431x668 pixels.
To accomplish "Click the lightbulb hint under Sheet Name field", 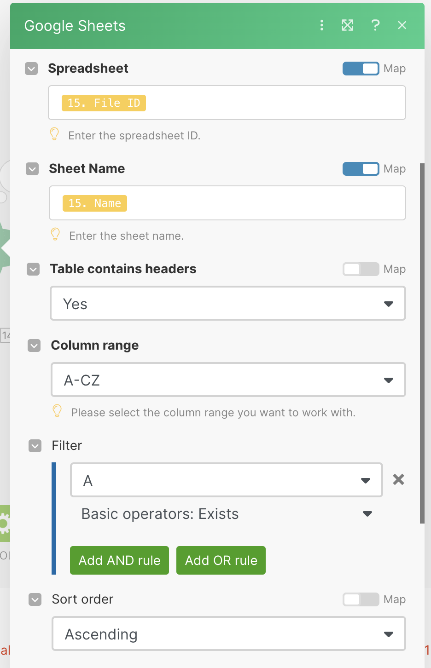I will coord(55,234).
